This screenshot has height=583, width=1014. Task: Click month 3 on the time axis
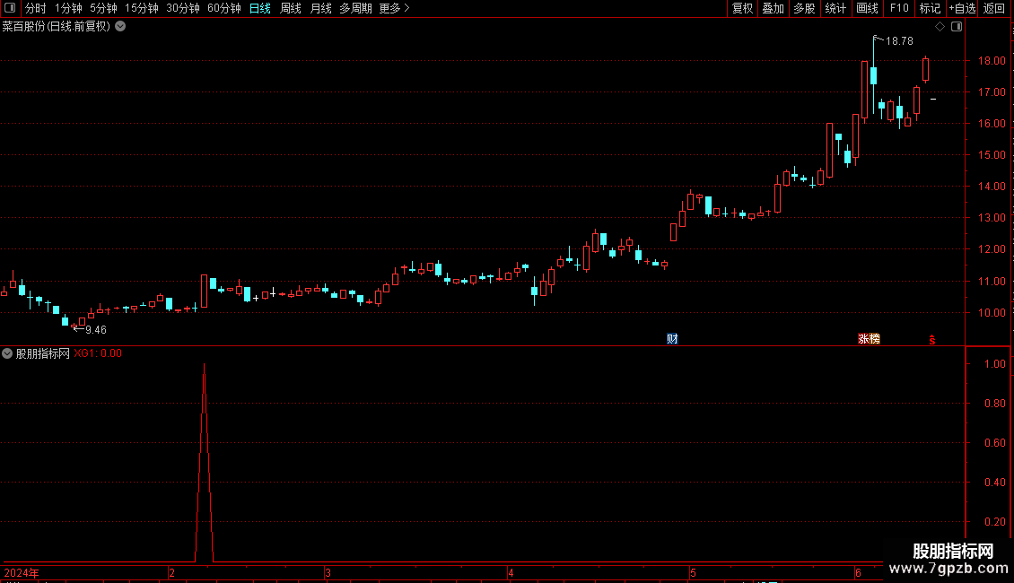coord(328,572)
